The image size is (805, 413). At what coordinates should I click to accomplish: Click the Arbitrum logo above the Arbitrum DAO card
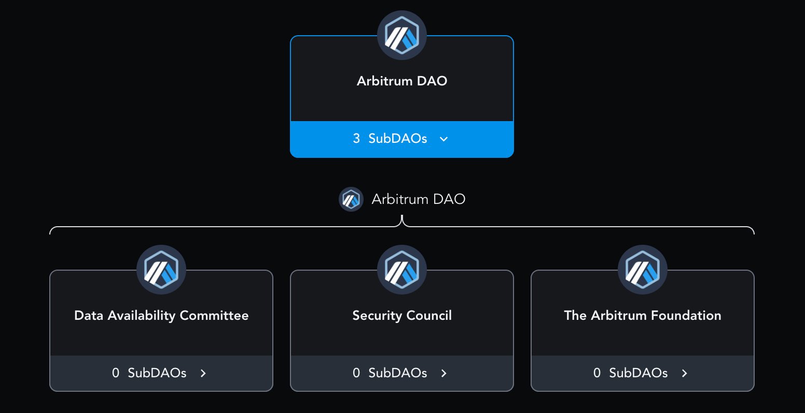point(402,35)
